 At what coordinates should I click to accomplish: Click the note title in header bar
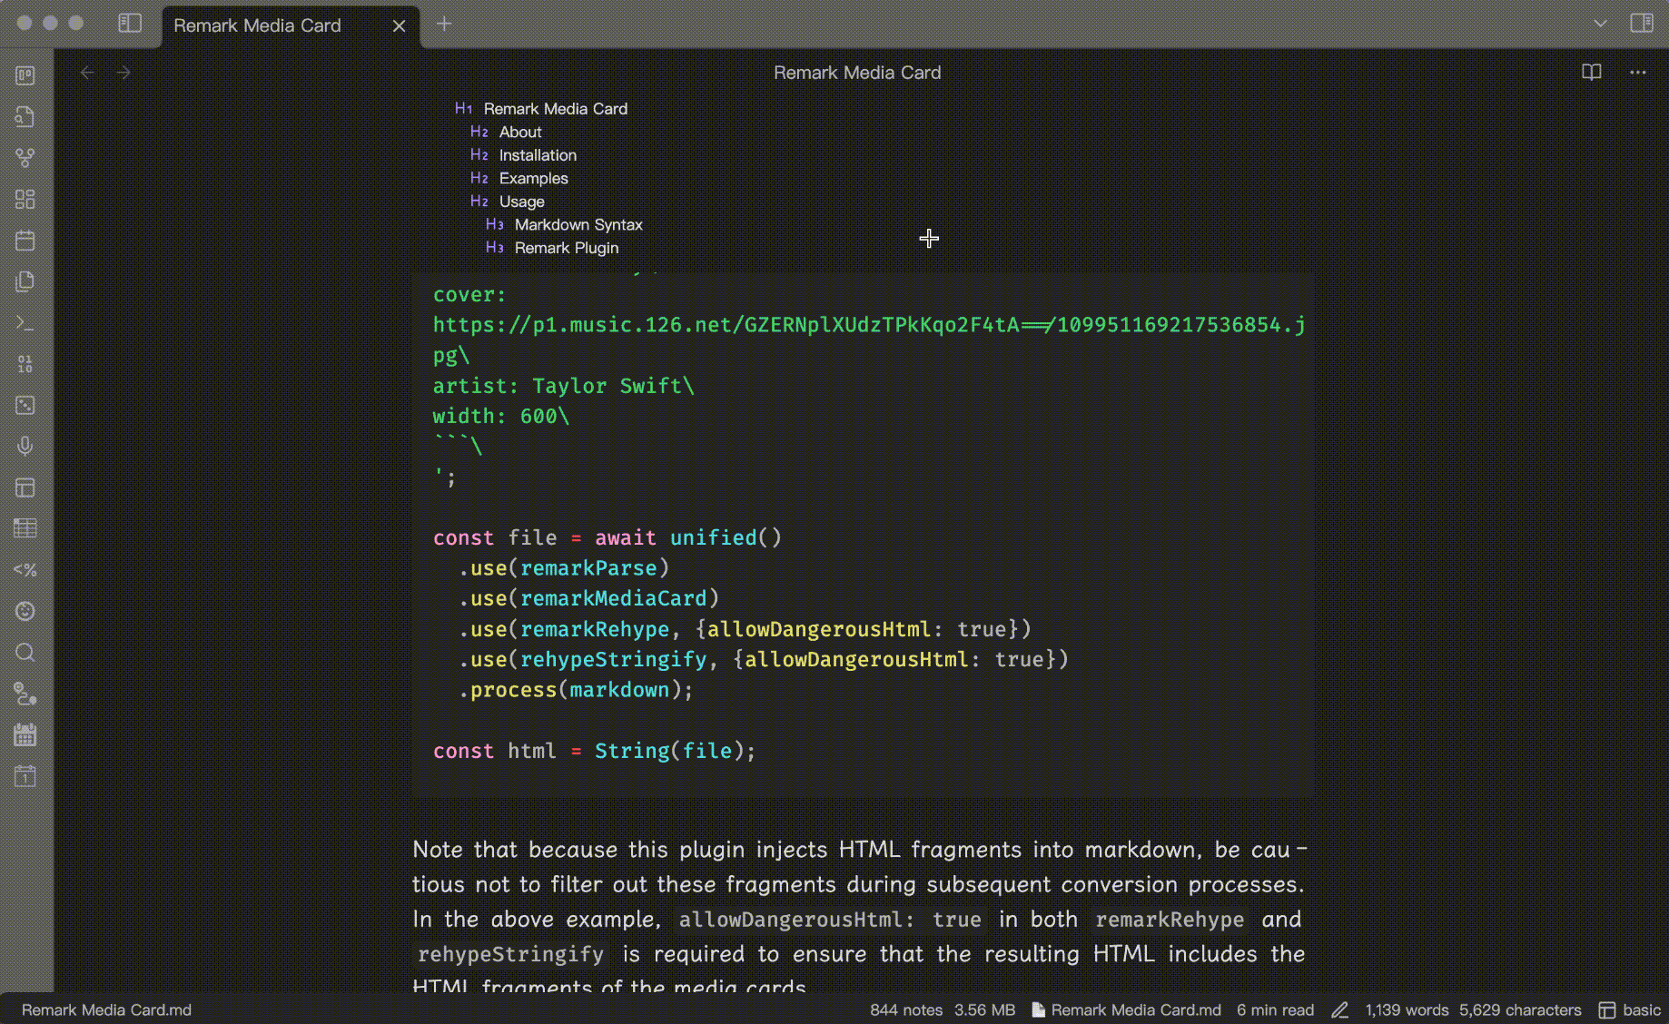(x=857, y=73)
